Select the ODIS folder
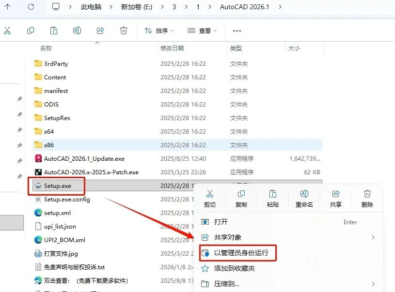The width and height of the screenshot is (395, 292). point(177,105)
